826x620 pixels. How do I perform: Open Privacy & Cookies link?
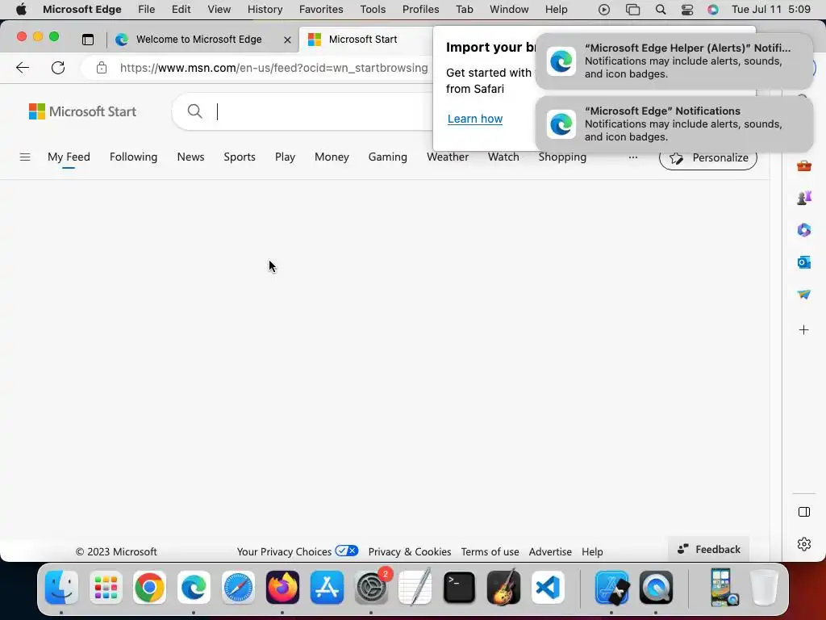pyautogui.click(x=410, y=551)
